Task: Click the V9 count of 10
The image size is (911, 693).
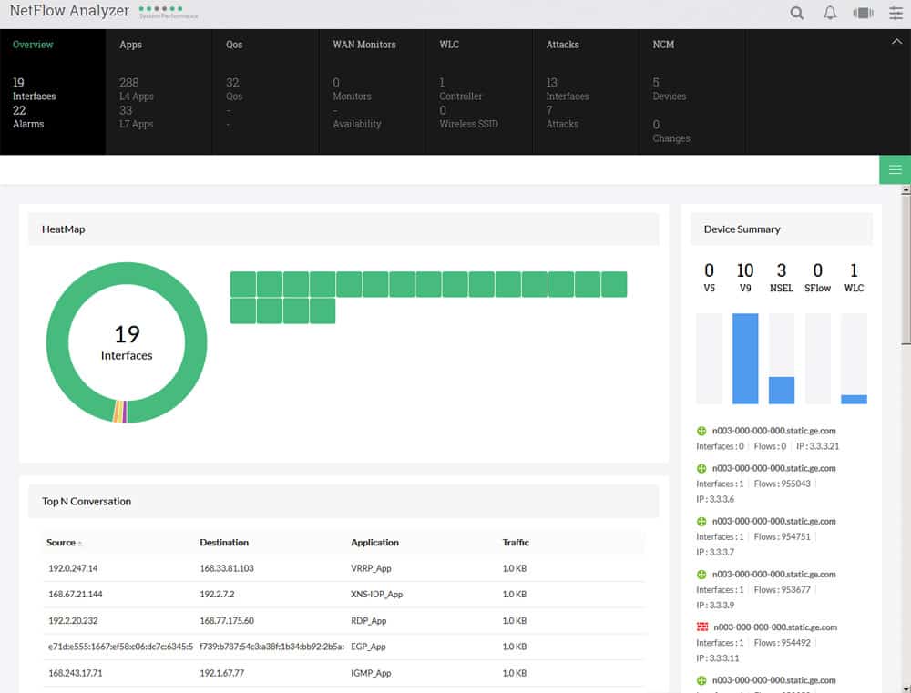Action: pyautogui.click(x=745, y=270)
